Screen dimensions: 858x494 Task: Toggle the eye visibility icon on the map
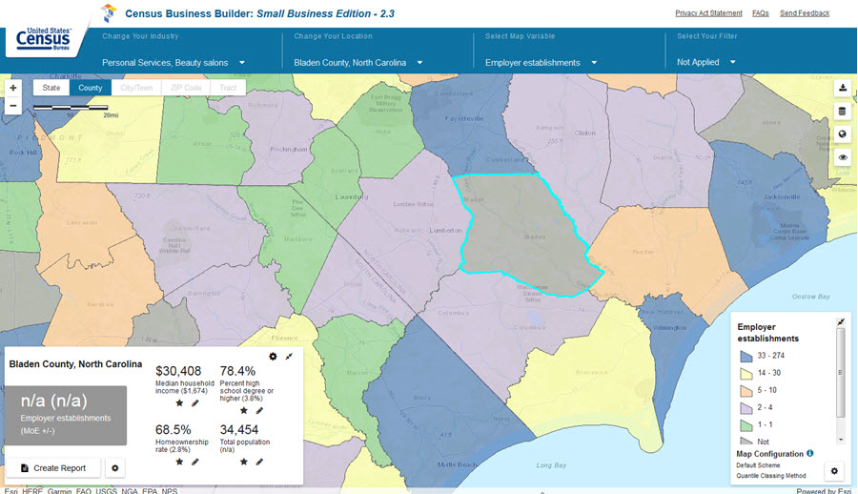[843, 157]
